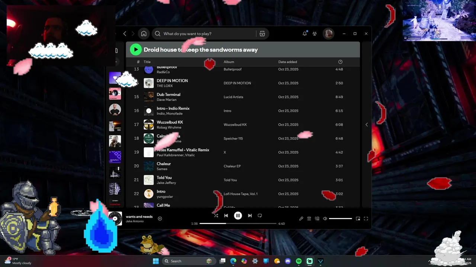
Task: Sort by Album column header
Action: coord(229,62)
